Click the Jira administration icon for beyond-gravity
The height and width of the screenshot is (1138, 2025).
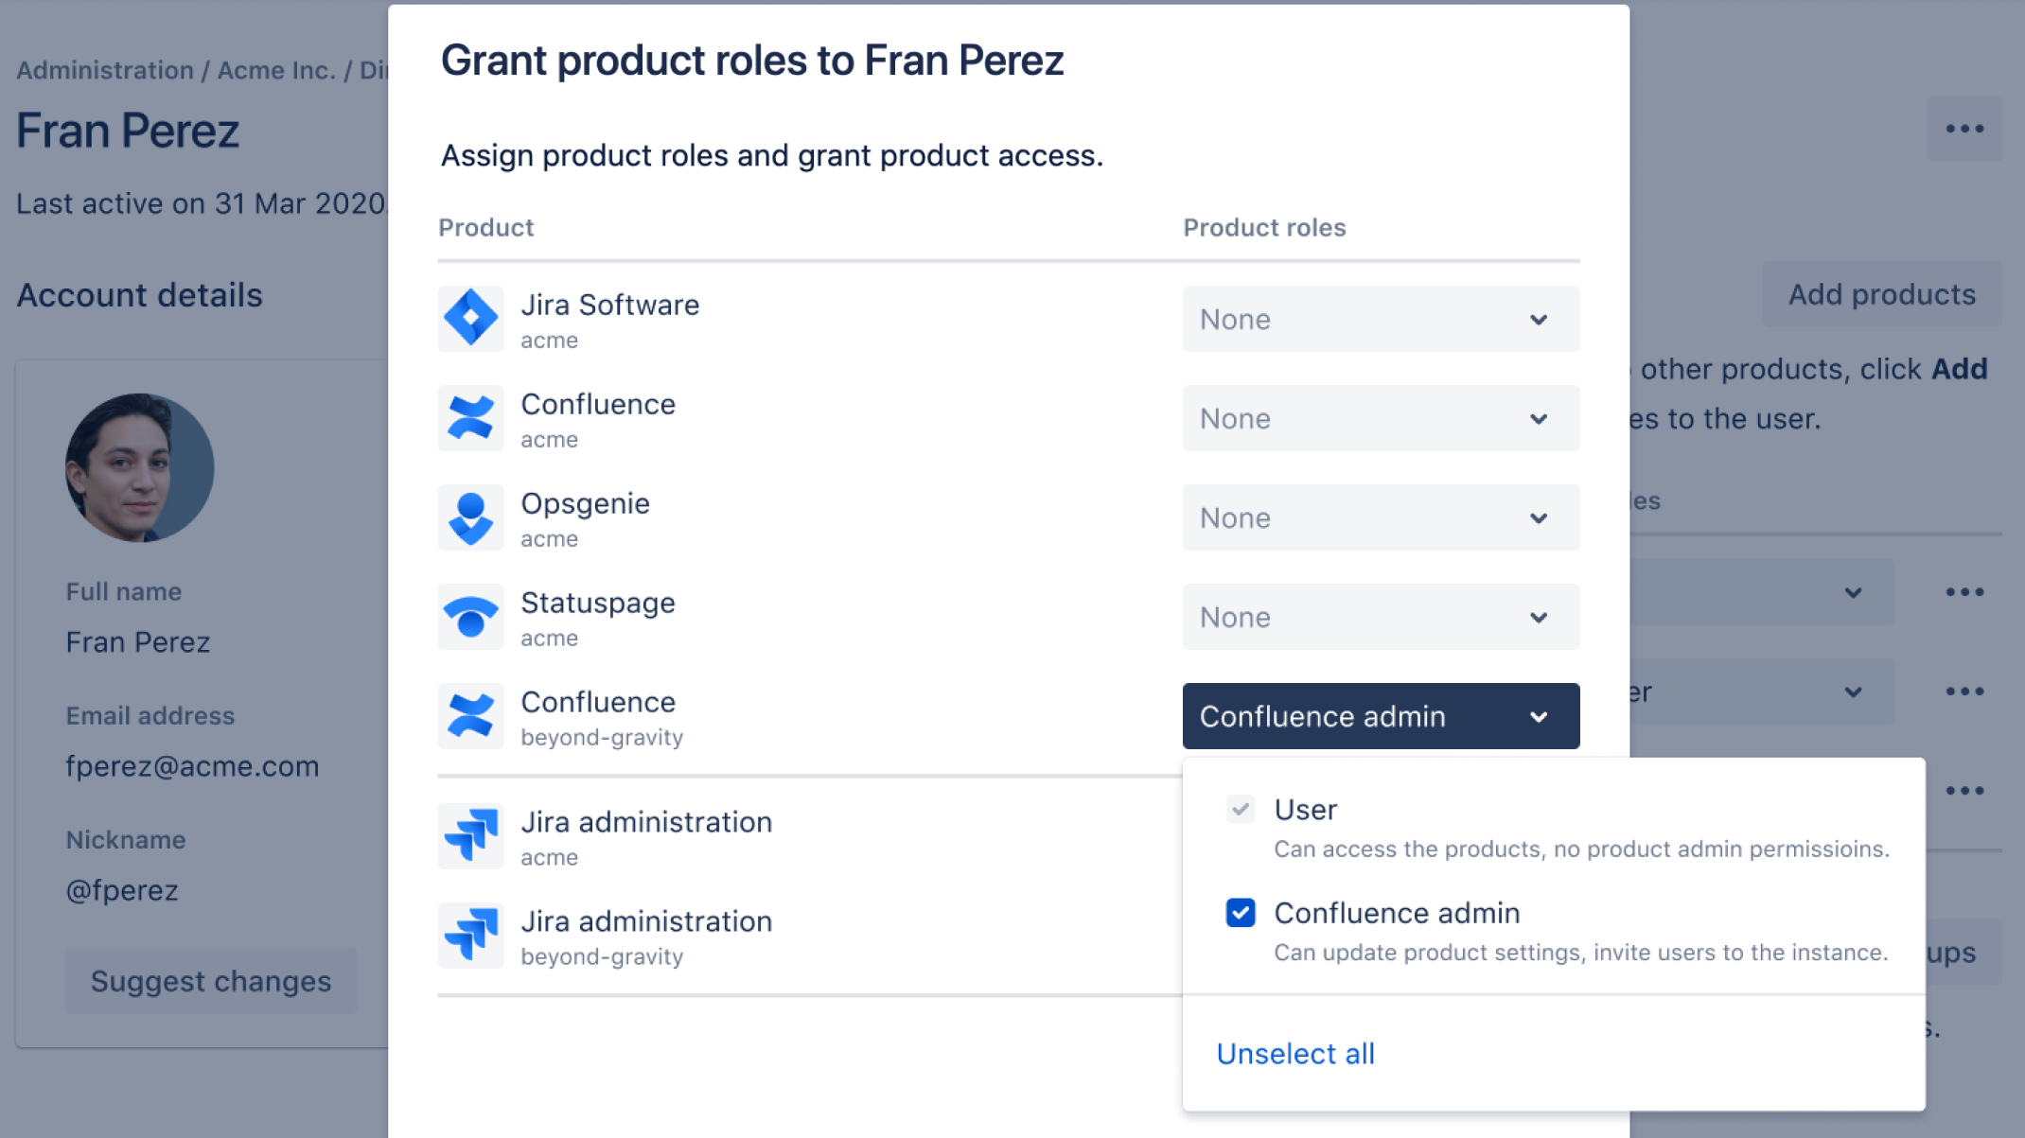click(470, 936)
